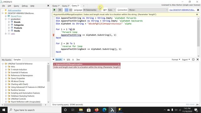Click the Use DESKTOP-VBBHMUF.Bike... link
201x113 pixels.
(x=182, y=10)
